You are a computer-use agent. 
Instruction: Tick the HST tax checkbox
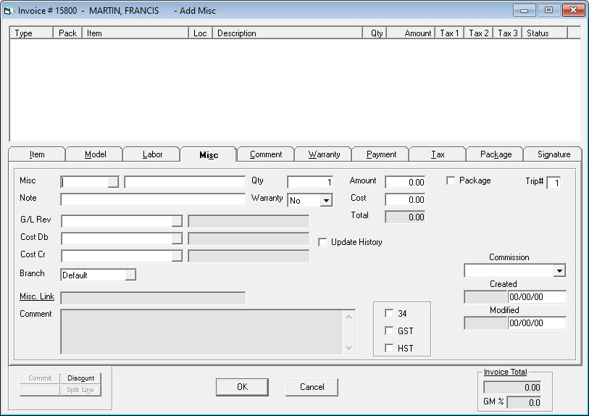pyautogui.click(x=389, y=348)
